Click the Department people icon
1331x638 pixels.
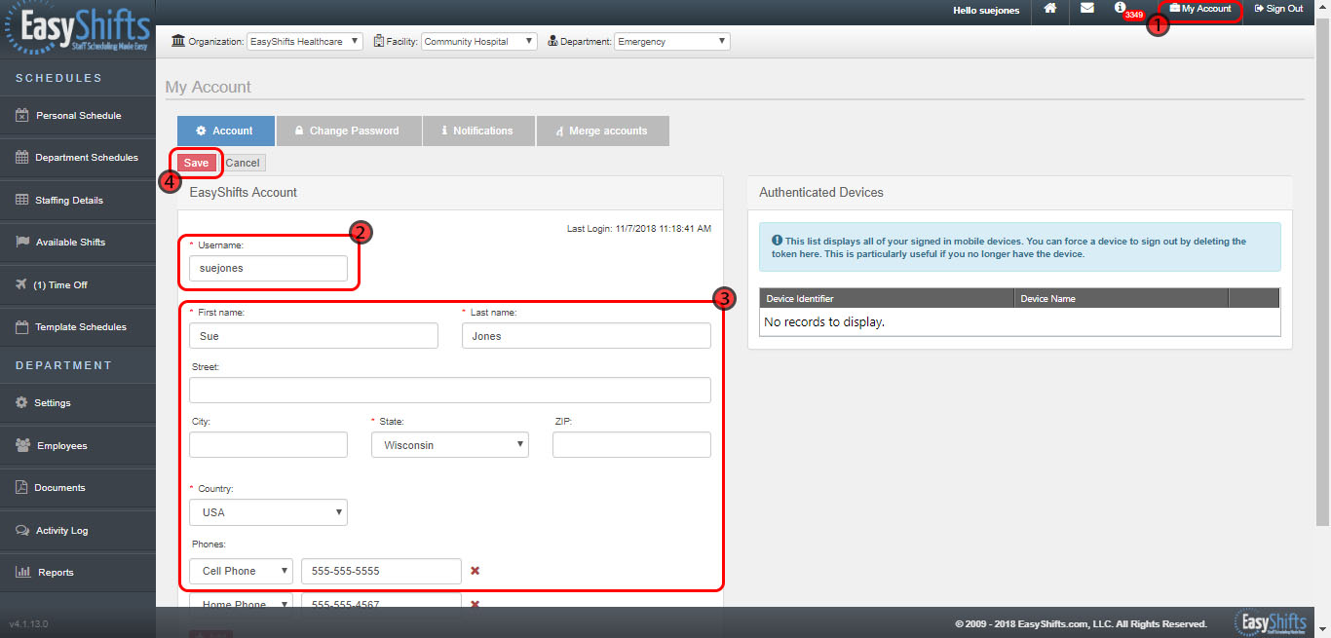(553, 41)
